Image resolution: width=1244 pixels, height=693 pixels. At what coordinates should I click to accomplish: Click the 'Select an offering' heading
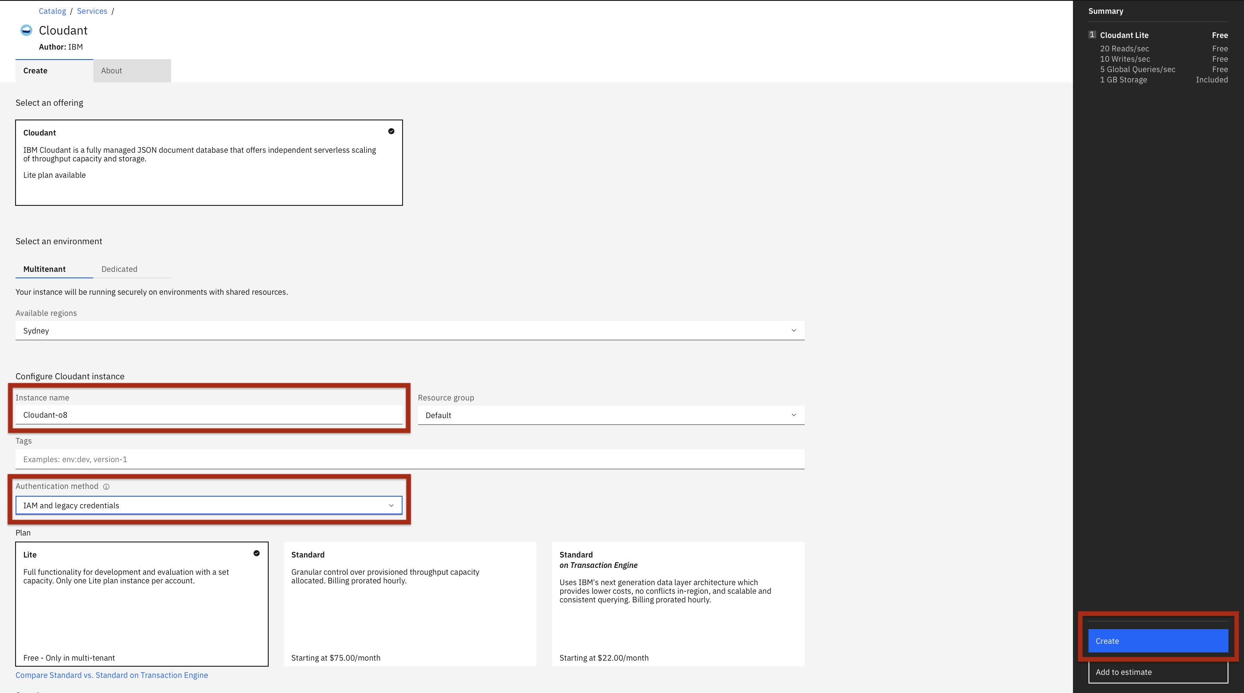[x=49, y=103]
